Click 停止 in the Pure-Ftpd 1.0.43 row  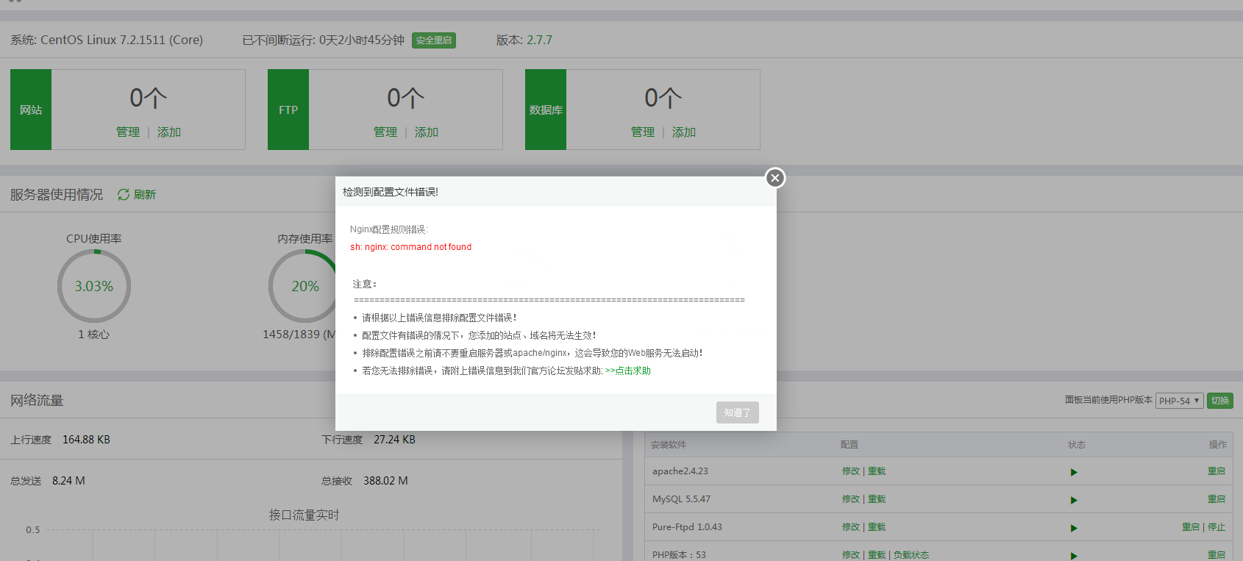pos(1217,527)
